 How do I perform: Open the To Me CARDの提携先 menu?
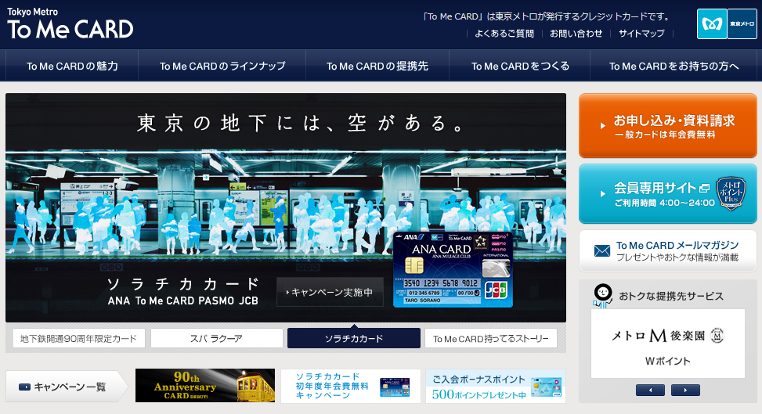[x=377, y=66]
